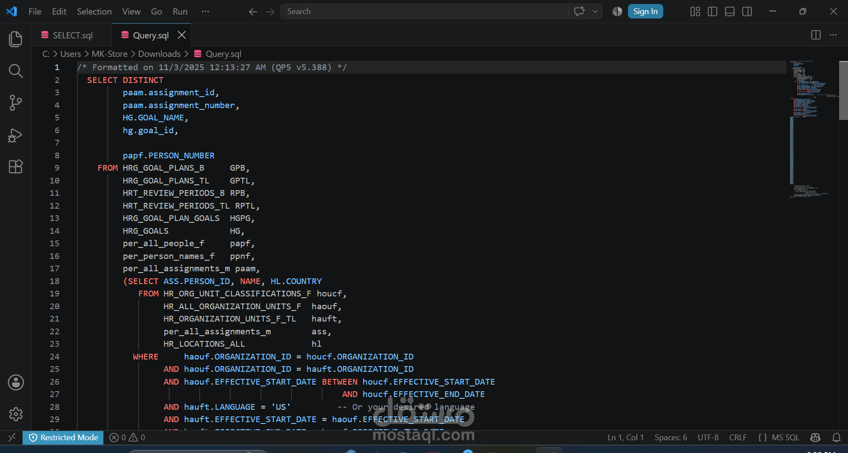The image size is (848, 453).
Task: Click the WHERE keyword on line 24
Action: [x=145, y=356]
